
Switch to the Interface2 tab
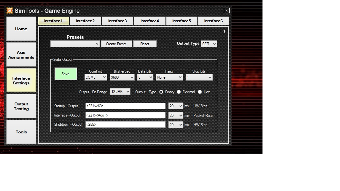click(85, 21)
